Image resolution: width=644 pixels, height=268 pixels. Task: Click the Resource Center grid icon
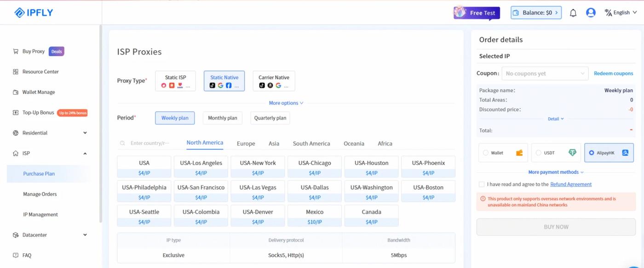pos(16,72)
